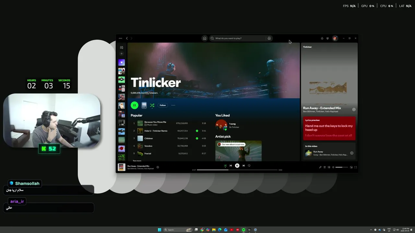Open the Lyrics preview card

[329, 128]
